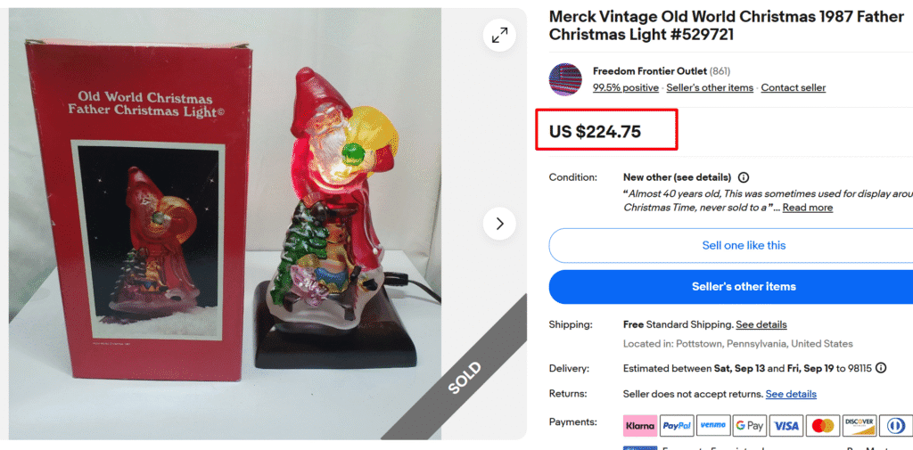Click the main Father Christmas Light photo
Viewport: 913px width, 450px height.
(267, 224)
